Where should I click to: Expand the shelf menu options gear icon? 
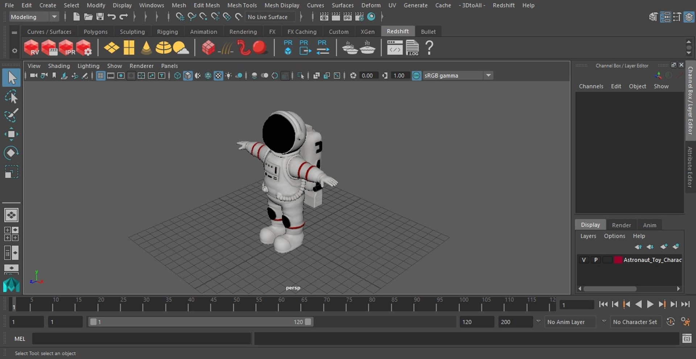(14, 51)
